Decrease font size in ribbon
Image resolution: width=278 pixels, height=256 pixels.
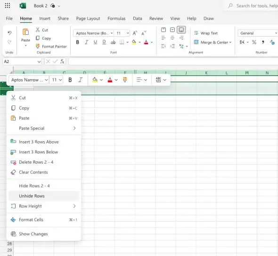(144, 33)
